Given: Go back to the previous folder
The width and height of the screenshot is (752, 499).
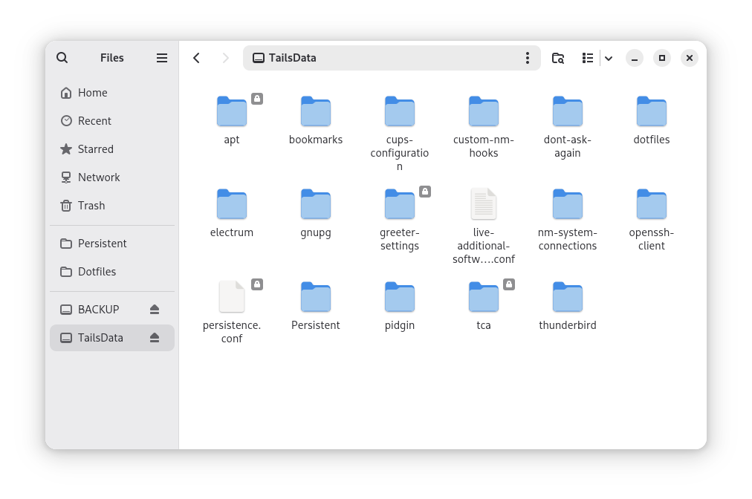Looking at the screenshot, I should [196, 57].
